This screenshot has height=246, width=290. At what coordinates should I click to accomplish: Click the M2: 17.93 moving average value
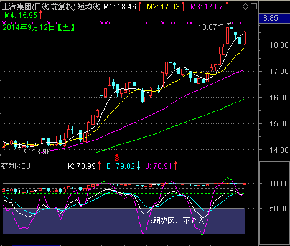[x=163, y=7]
